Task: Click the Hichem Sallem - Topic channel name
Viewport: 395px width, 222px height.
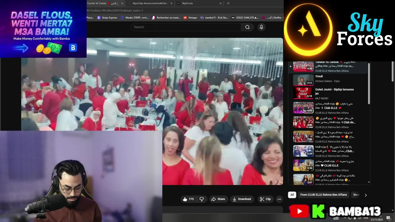Action: (327, 81)
